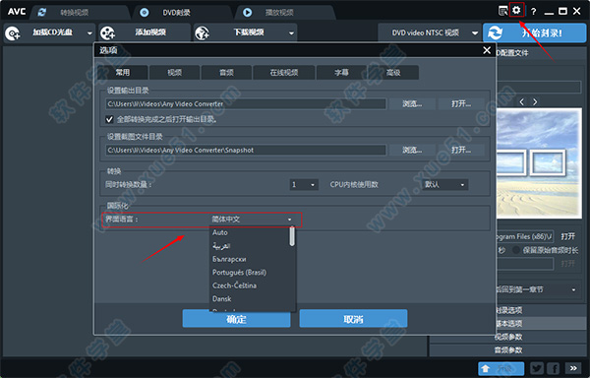
Task: Click the 添加视频 button
Action: [145, 33]
